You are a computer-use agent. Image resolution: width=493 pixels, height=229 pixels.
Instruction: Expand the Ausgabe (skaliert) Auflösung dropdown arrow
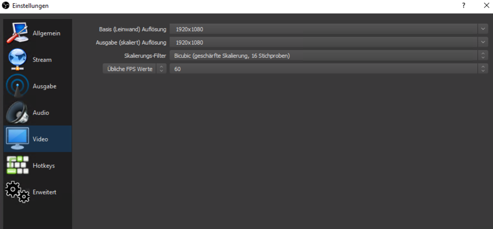click(483, 42)
